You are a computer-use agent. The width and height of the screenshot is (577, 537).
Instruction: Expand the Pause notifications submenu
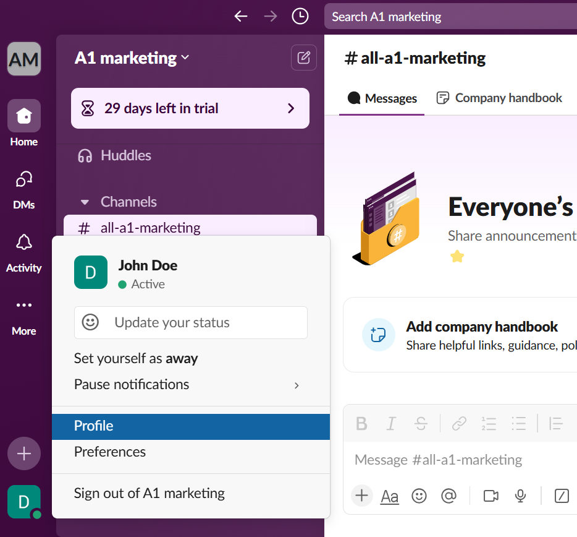click(297, 385)
